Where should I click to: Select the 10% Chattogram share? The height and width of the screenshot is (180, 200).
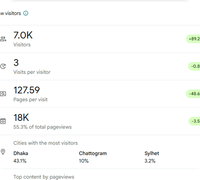(84, 161)
